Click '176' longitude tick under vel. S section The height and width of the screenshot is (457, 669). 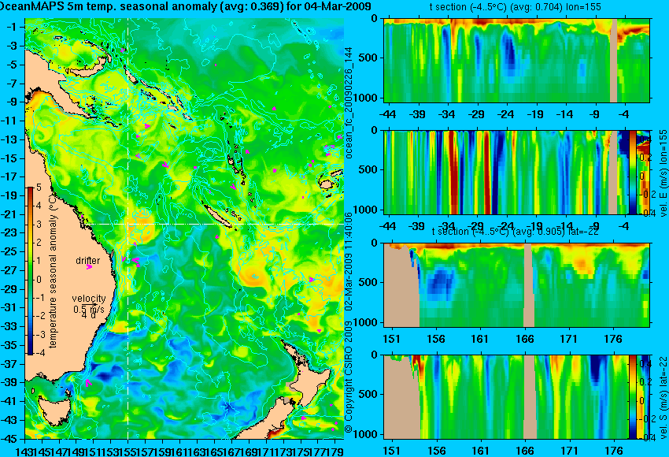[x=614, y=451]
